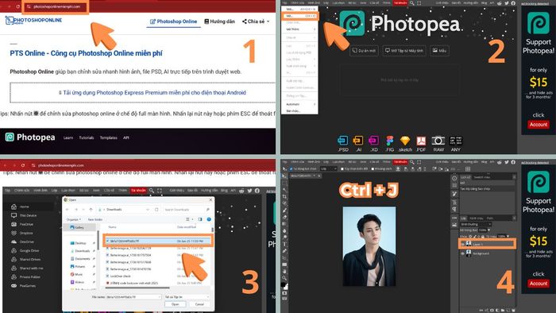Screen dimensions: 556x313
Task: Select the Layer 1 thumbnail in Layers panel
Action: pyautogui.click(x=469, y=244)
